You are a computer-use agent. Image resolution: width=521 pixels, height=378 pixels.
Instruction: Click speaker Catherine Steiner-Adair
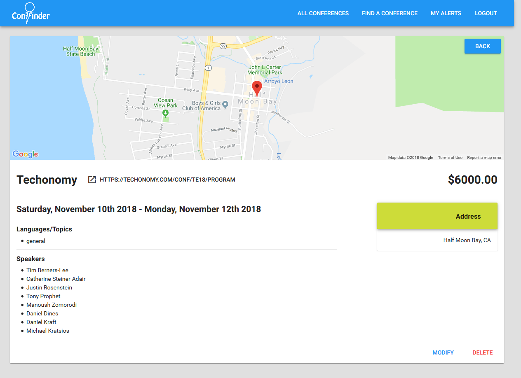56,279
